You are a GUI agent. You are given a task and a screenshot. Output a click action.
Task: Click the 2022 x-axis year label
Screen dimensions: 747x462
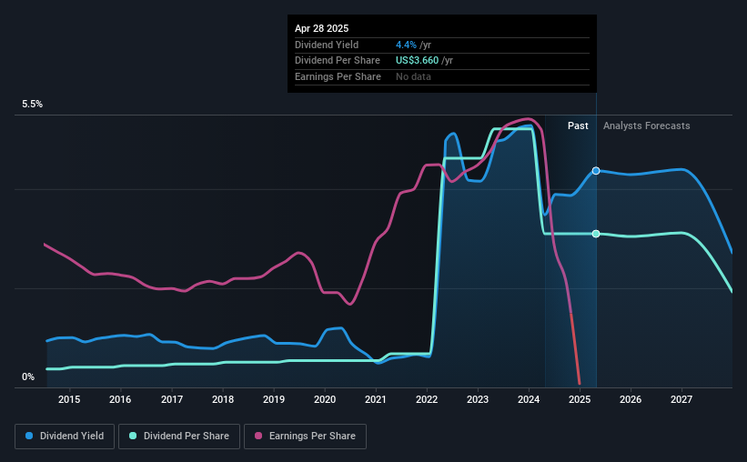pos(427,399)
